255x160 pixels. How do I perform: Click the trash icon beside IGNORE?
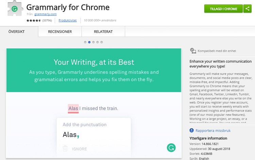pos(65,148)
